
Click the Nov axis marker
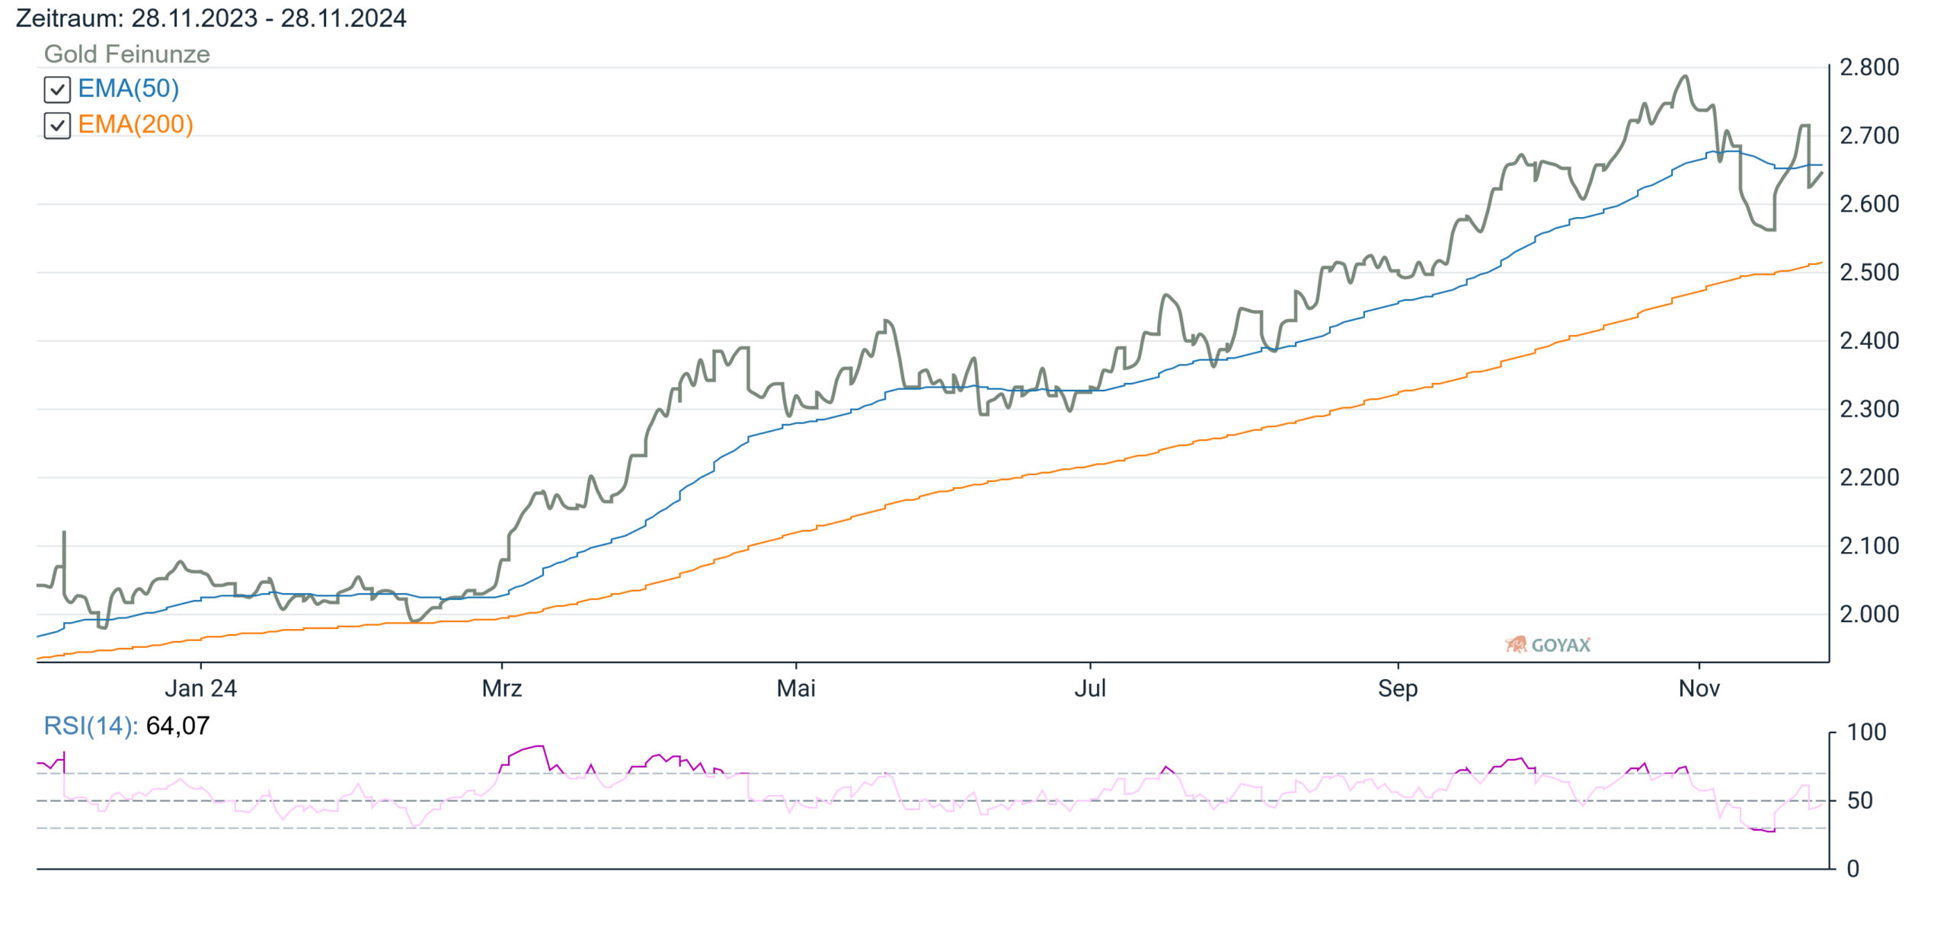(1699, 688)
